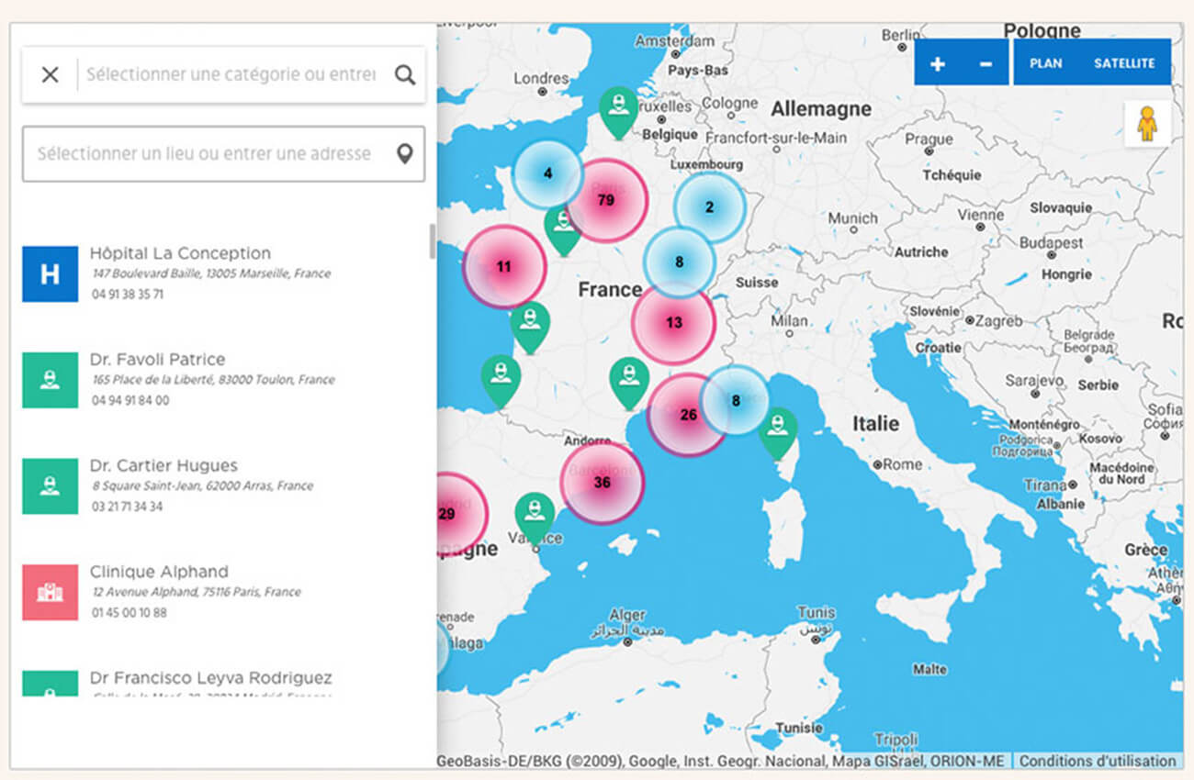The width and height of the screenshot is (1194, 780).
Task: Click the address 165 Place de la Liberté, Toulon
Action: [213, 380]
